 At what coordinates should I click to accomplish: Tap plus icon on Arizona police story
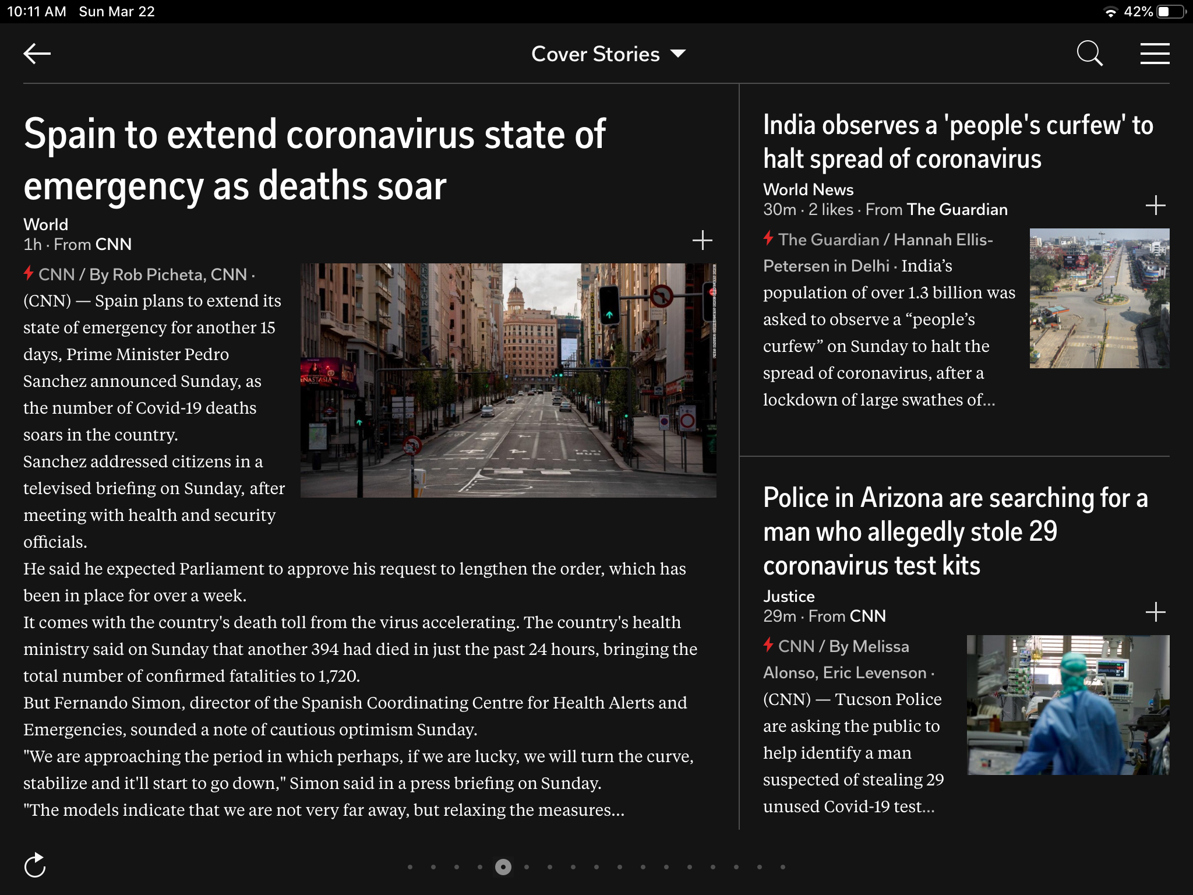click(x=1155, y=612)
